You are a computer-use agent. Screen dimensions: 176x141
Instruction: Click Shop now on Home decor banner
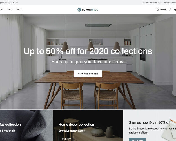[66, 139]
